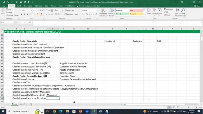The width and height of the screenshot is (203, 114).
Task: Increase the font size
Action: [x=40, y=10]
